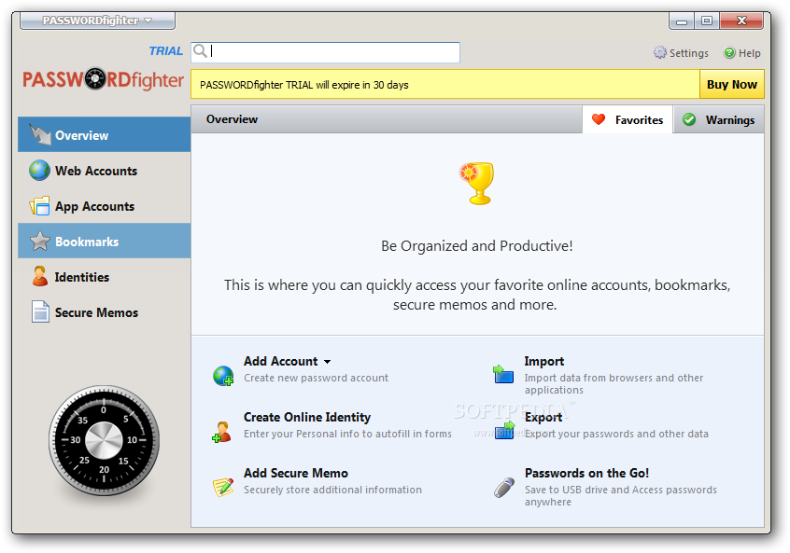Click the Overview panel header title
Image resolution: width=790 pixels, height=553 pixels.
tap(232, 119)
